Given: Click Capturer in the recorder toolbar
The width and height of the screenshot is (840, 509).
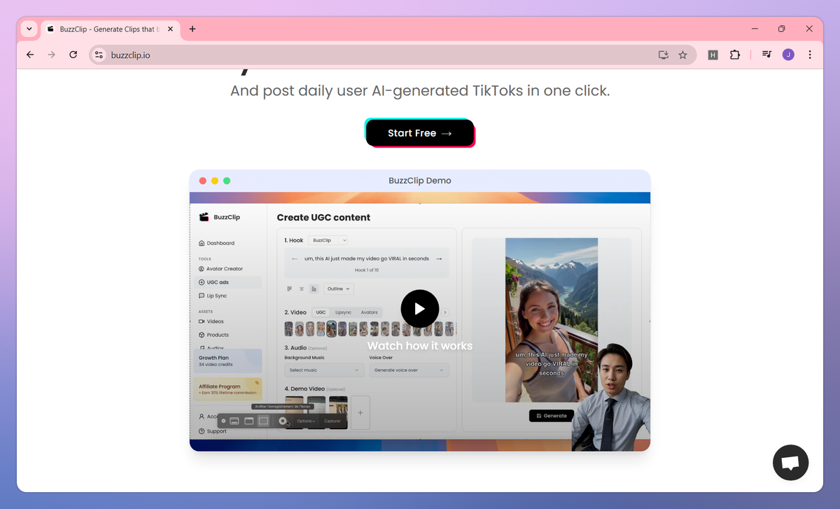Looking at the screenshot, I should tap(332, 421).
